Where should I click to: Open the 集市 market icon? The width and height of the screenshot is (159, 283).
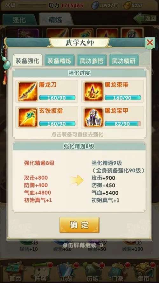[x=144, y=272]
